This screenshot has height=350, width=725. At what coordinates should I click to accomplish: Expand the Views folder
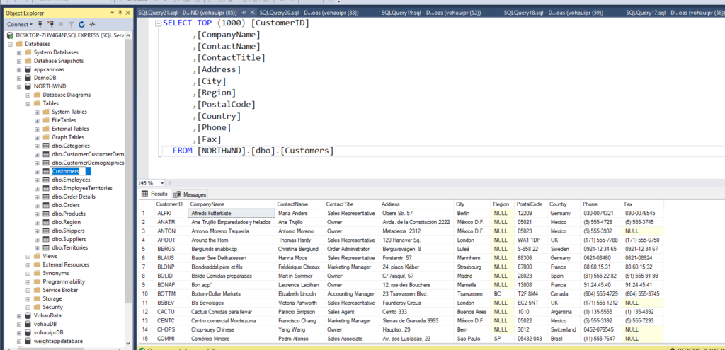[28, 256]
